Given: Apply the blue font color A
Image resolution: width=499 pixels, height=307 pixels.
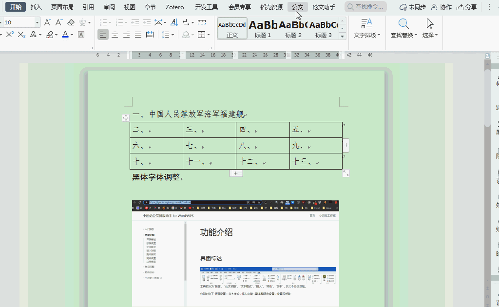Looking at the screenshot, I should pyautogui.click(x=65, y=35).
